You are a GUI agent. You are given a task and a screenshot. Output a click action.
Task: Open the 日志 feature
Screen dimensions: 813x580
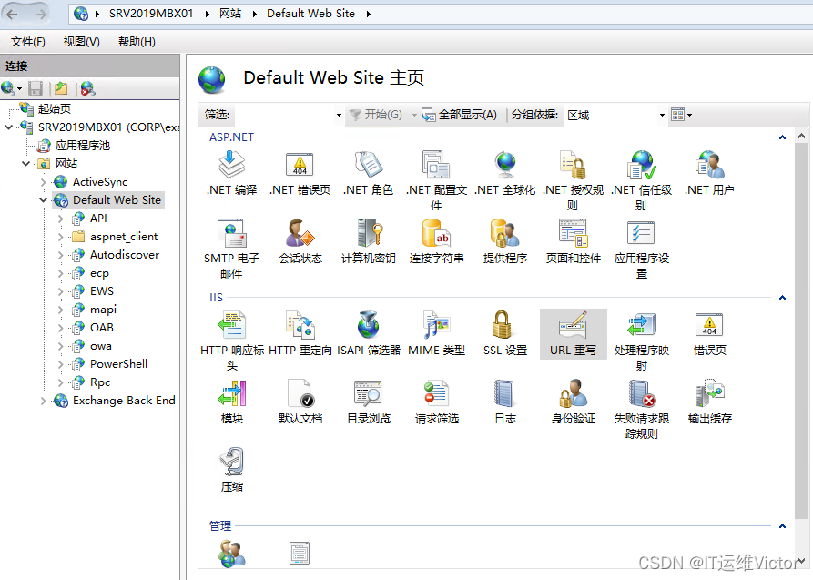tap(504, 402)
